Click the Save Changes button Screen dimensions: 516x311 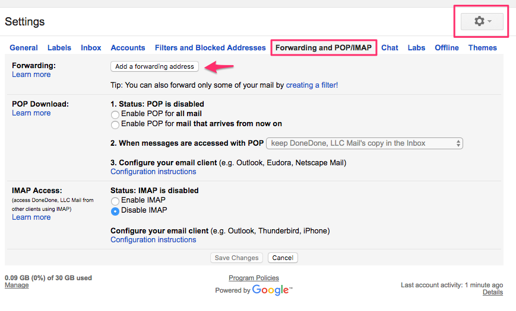(x=237, y=258)
